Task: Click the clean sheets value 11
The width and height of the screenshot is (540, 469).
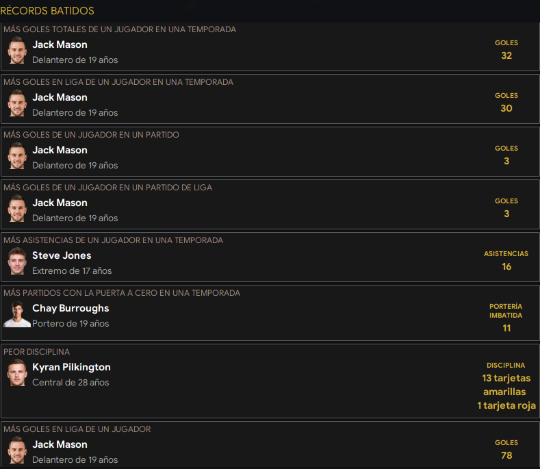Action: click(506, 328)
